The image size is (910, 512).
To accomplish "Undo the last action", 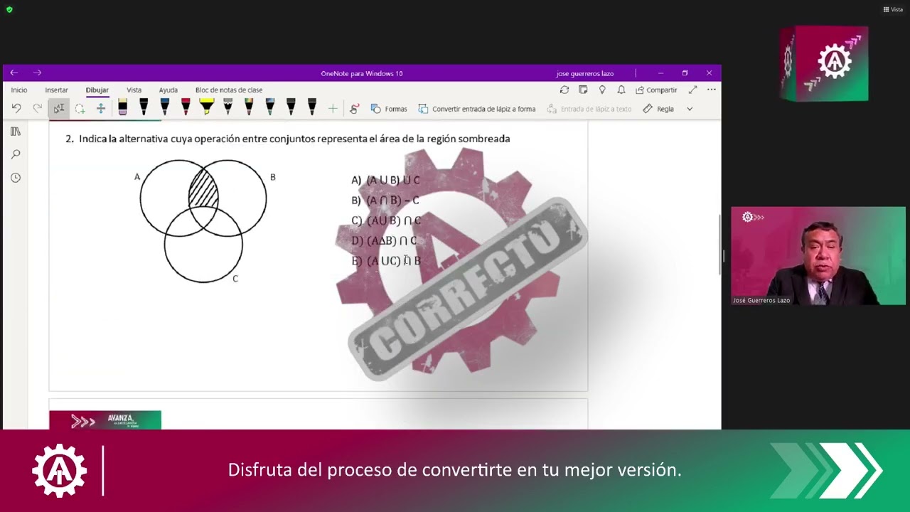I will 16,109.
